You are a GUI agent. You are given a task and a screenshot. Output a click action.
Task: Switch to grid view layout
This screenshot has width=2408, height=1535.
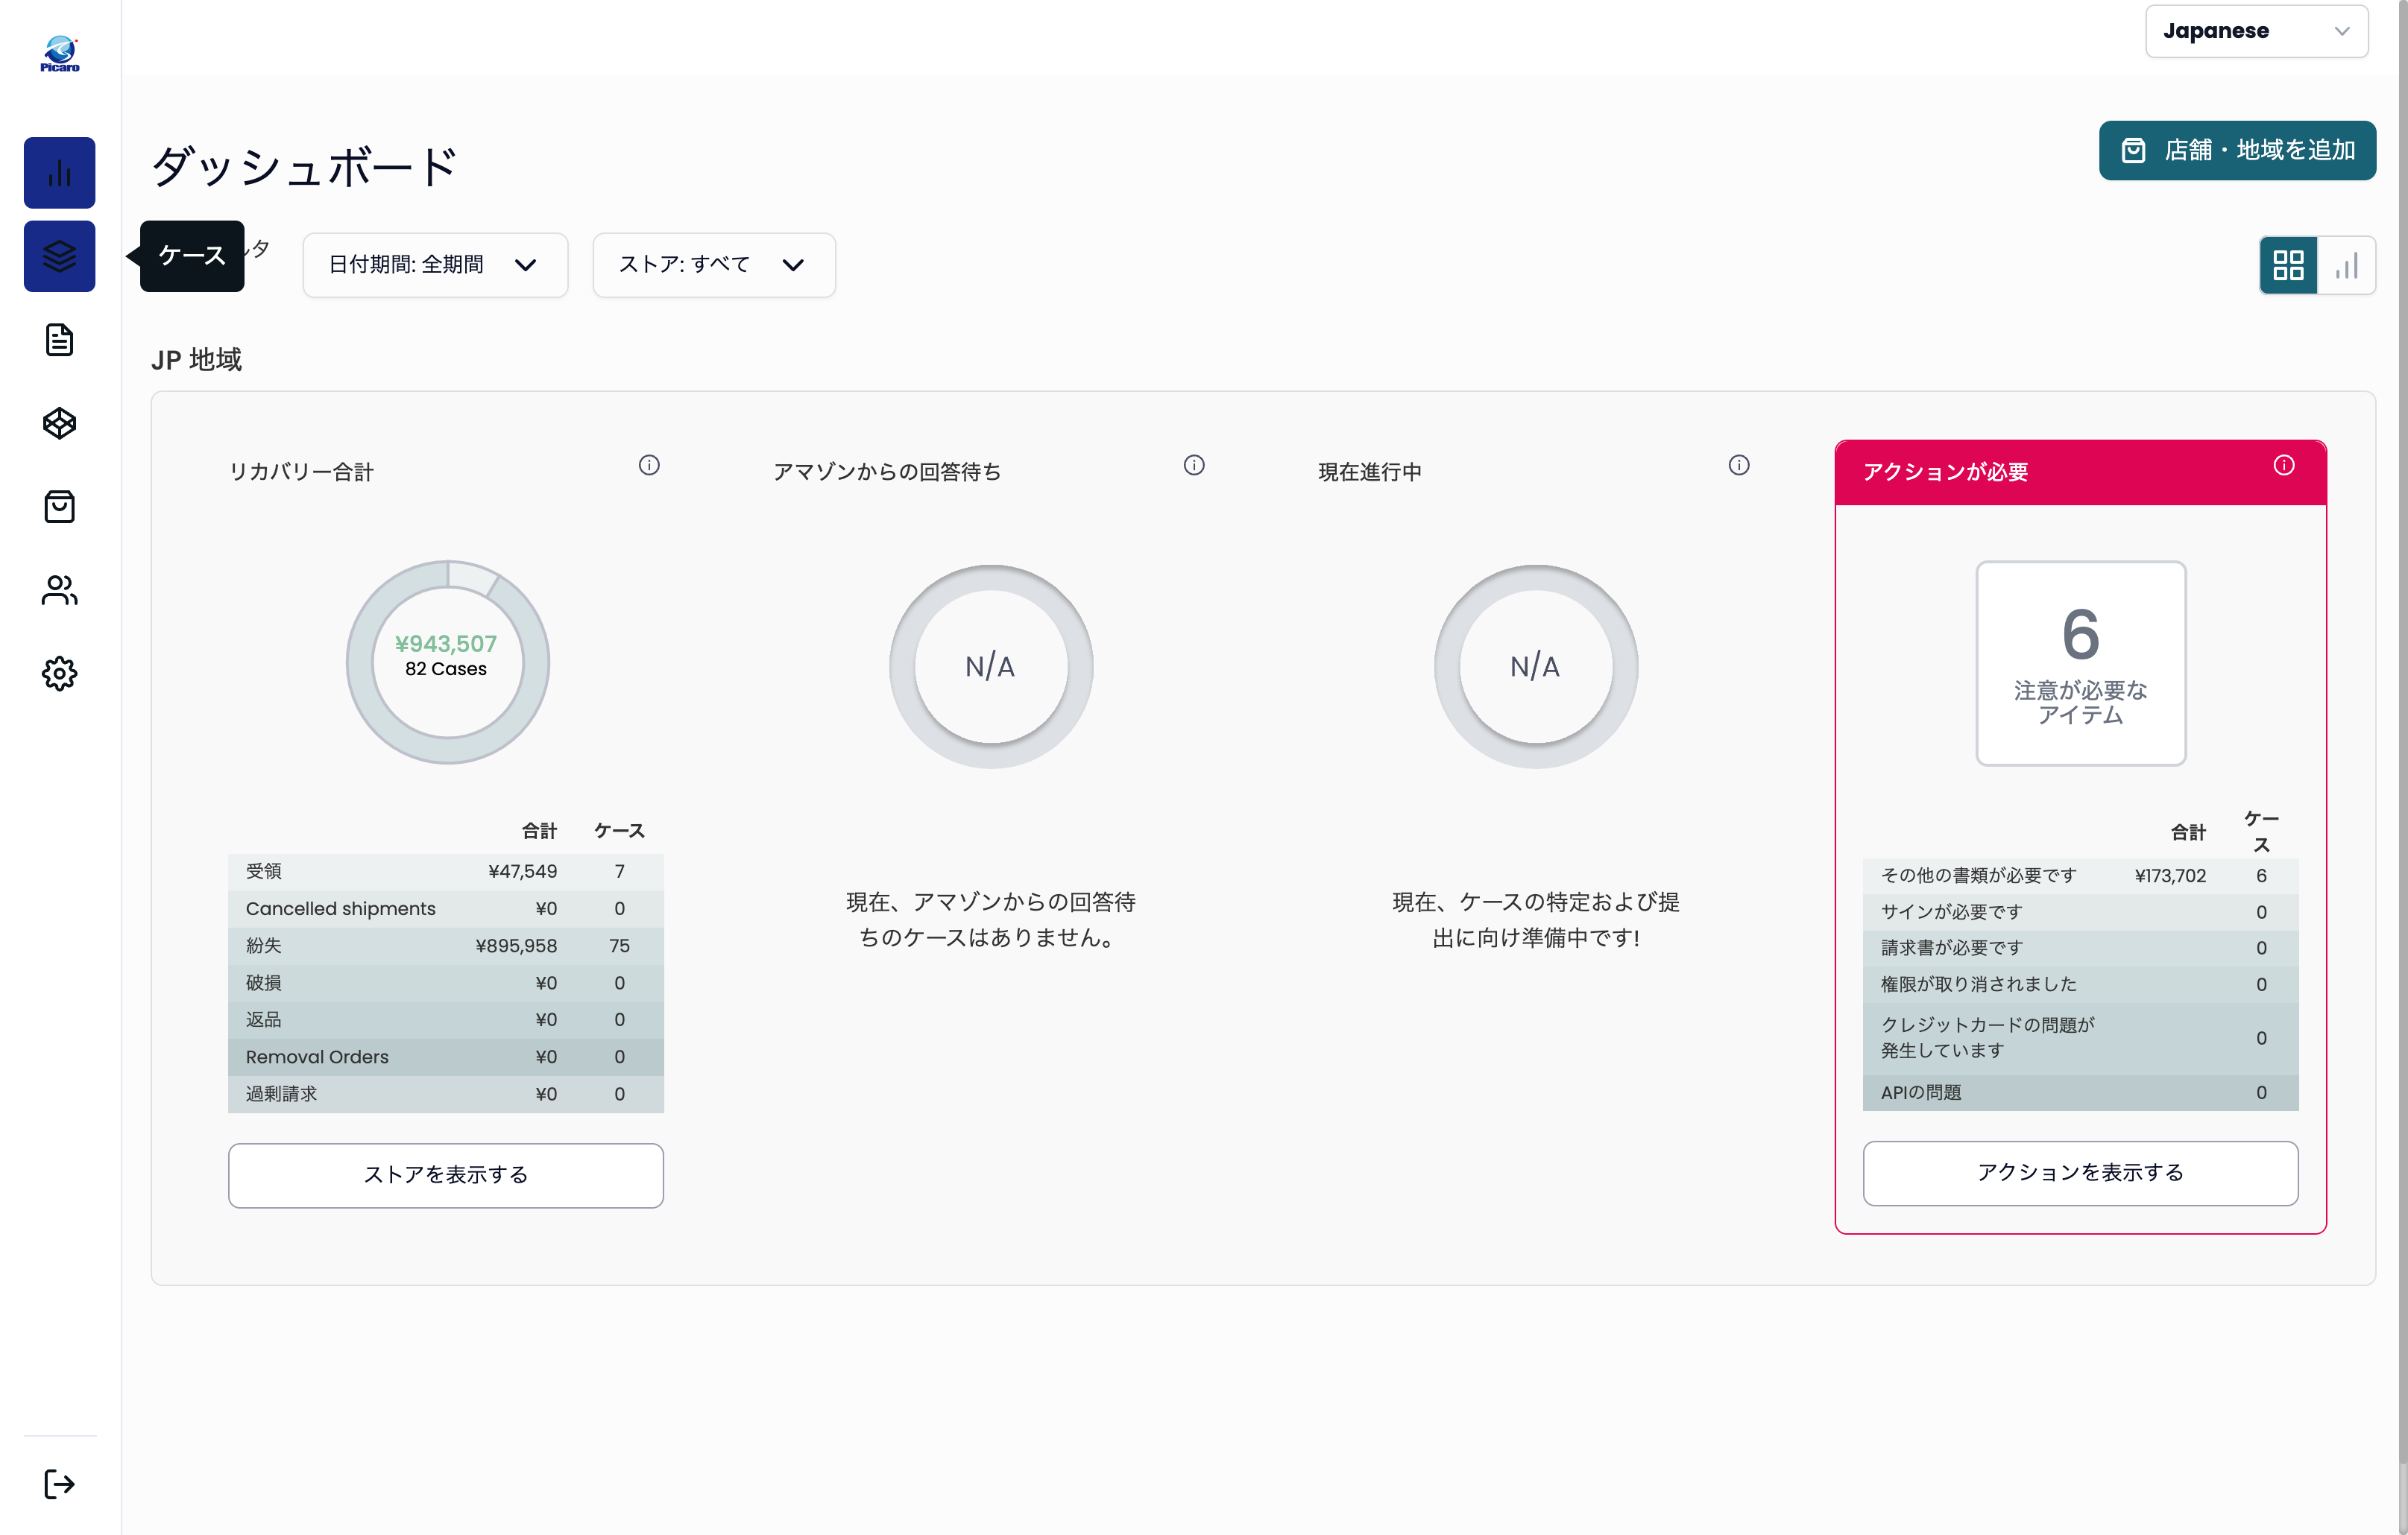click(x=2288, y=265)
